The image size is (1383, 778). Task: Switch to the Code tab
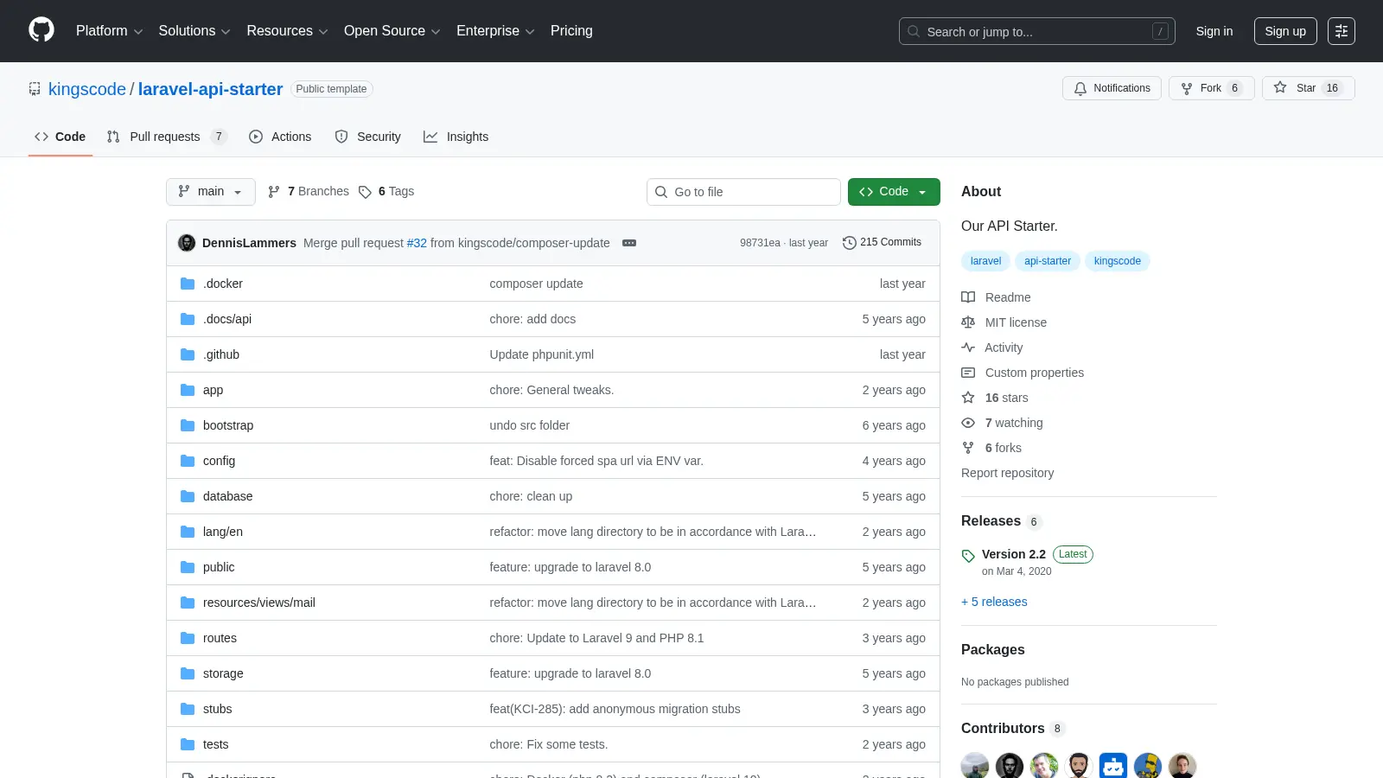click(x=60, y=137)
